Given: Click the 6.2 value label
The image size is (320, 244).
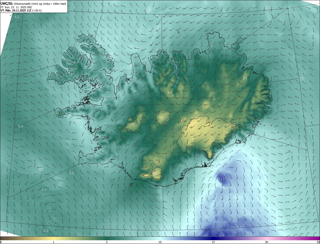Looking at the screenshot, I should 17,17.
